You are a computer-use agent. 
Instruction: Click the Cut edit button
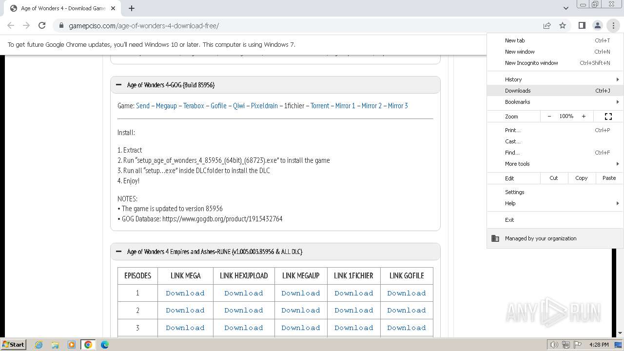click(x=554, y=178)
